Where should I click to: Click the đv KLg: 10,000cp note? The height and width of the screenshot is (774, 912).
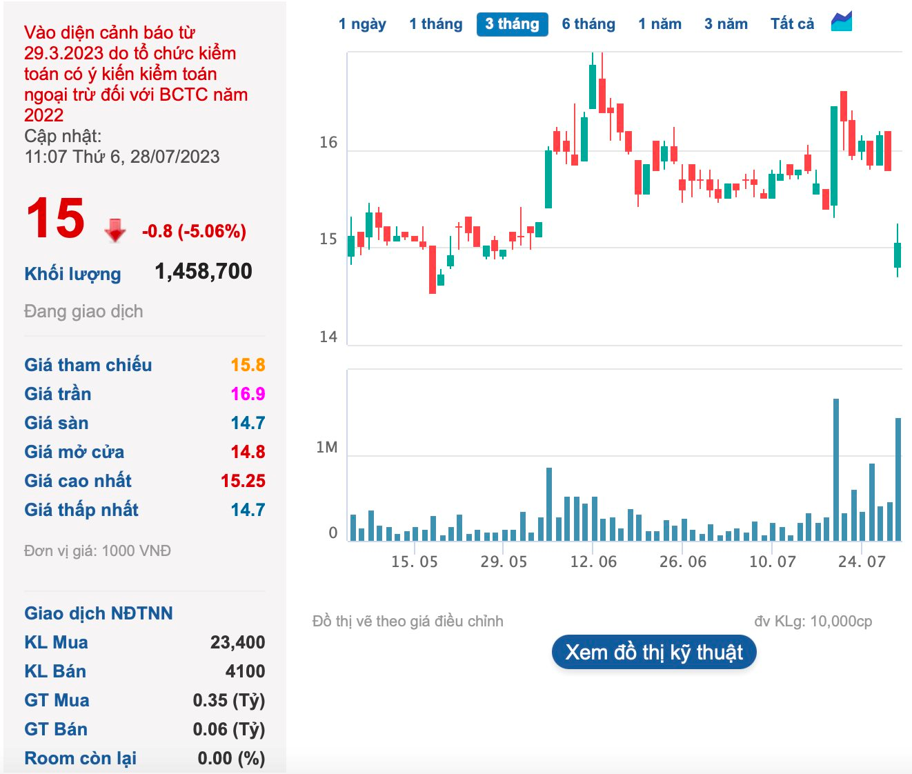(813, 621)
